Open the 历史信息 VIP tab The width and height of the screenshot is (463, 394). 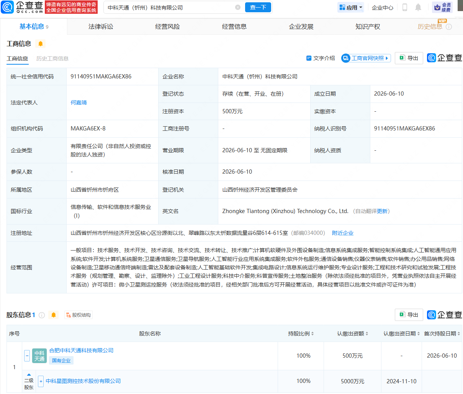click(x=430, y=26)
